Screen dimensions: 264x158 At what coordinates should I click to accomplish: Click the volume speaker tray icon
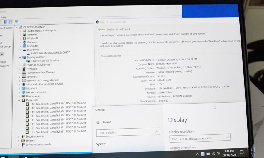click(x=218, y=153)
